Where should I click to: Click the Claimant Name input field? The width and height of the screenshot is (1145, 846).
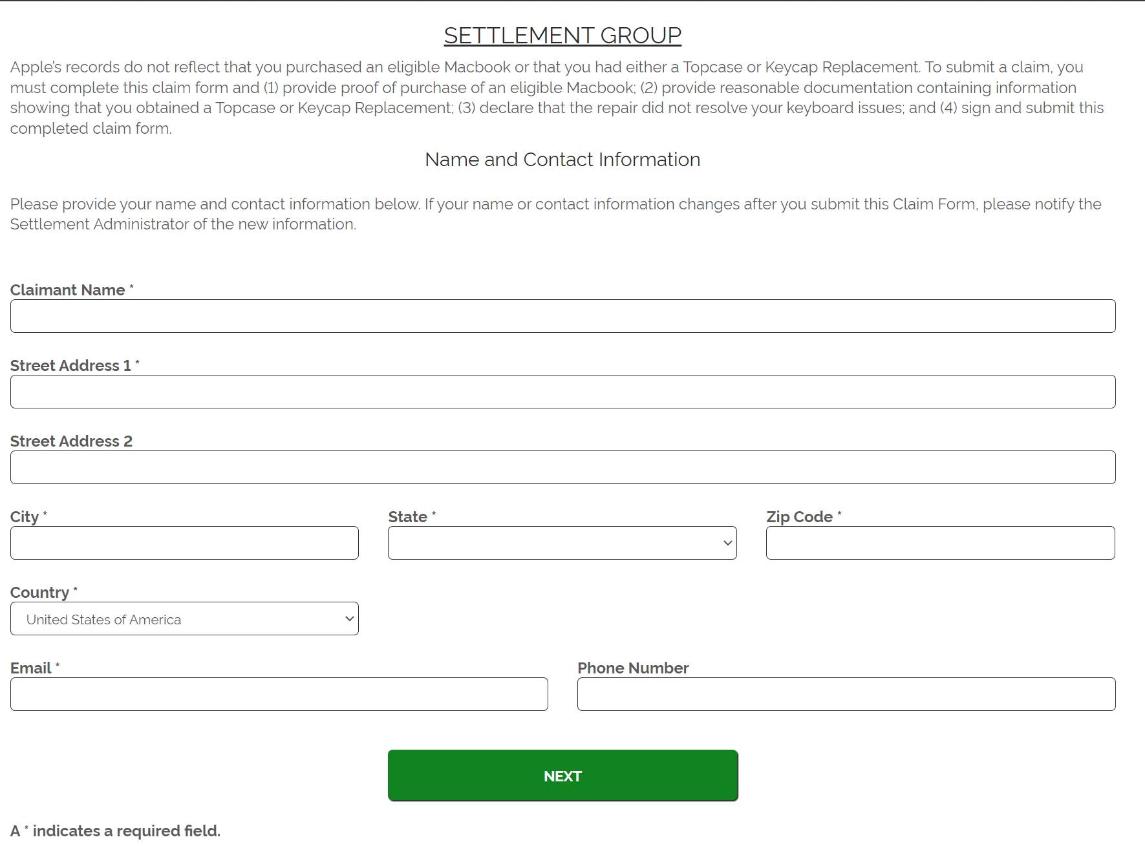coord(562,316)
